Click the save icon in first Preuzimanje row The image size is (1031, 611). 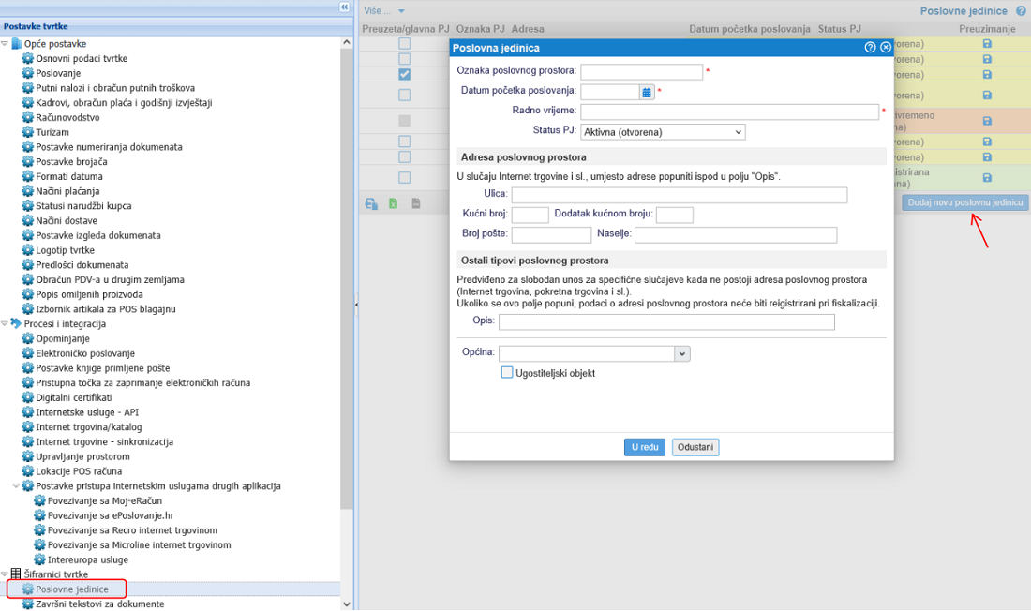click(987, 44)
